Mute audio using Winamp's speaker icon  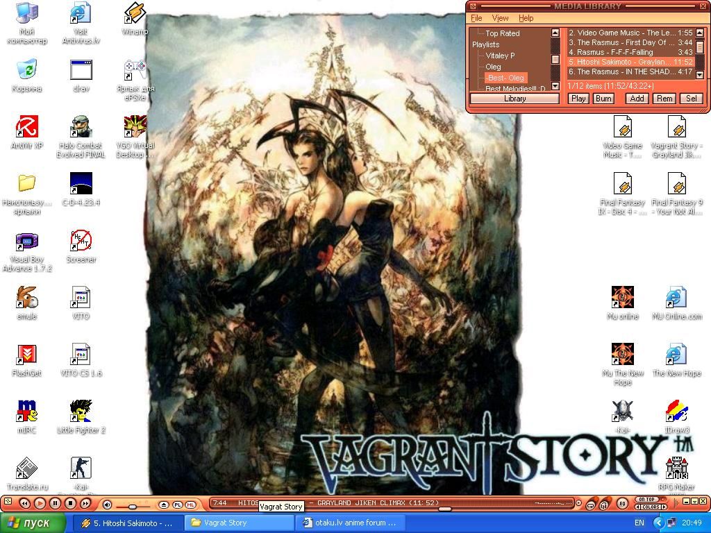coord(107,505)
